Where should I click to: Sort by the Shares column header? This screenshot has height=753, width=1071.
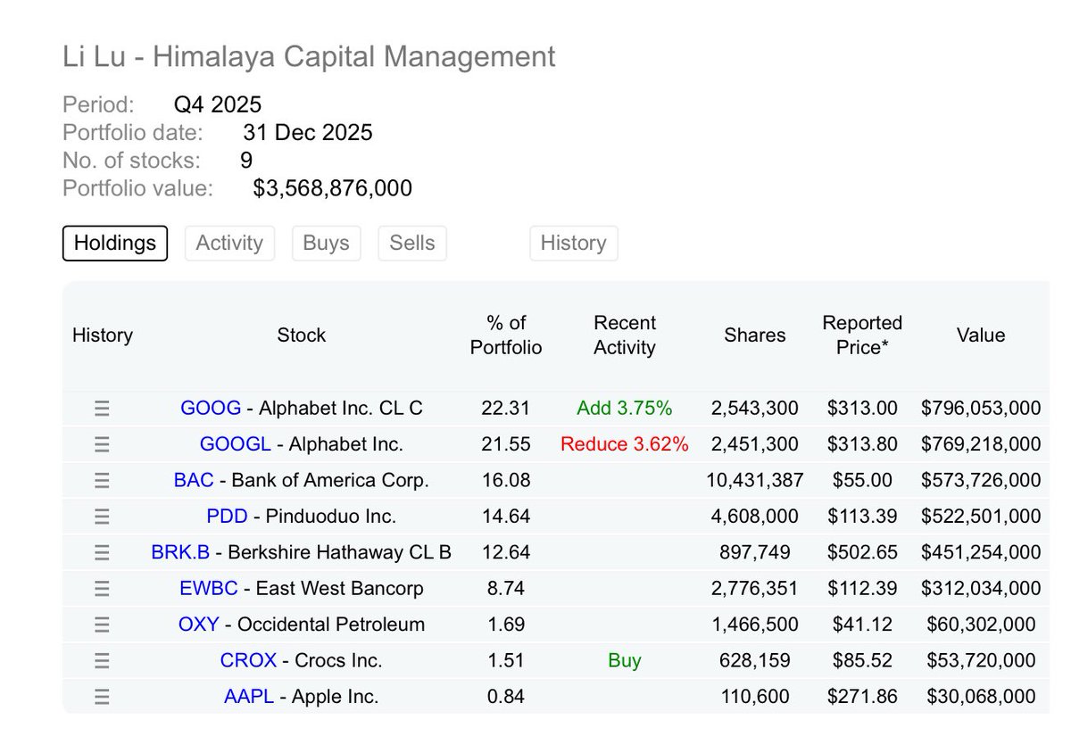pyautogui.click(x=755, y=335)
